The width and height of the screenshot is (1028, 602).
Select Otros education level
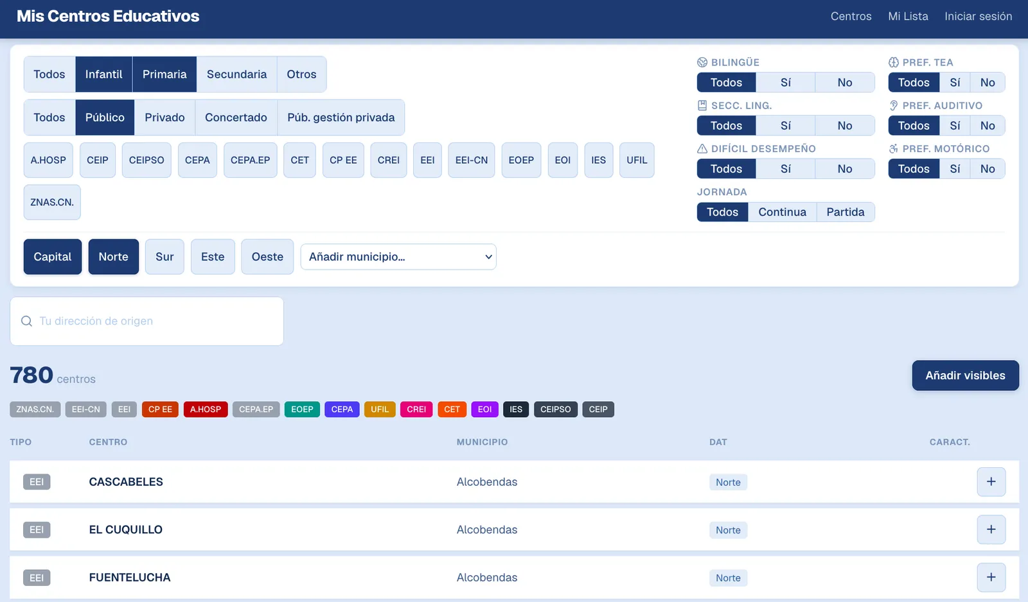[x=301, y=74]
